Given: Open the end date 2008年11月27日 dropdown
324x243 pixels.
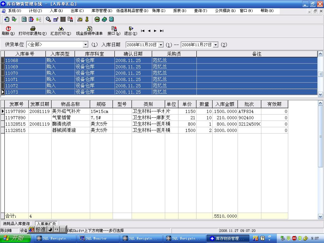Looking at the screenshot, I should point(215,45).
